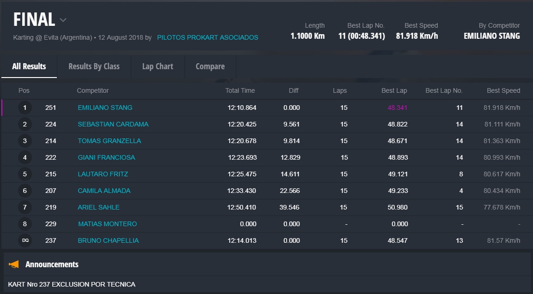The height and width of the screenshot is (294, 533).
Task: Open the PILOTOS PROKART ASOCIADOS link
Action: [x=208, y=37]
